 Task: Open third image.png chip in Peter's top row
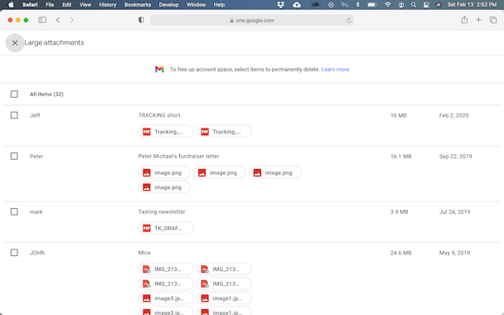[x=275, y=172]
